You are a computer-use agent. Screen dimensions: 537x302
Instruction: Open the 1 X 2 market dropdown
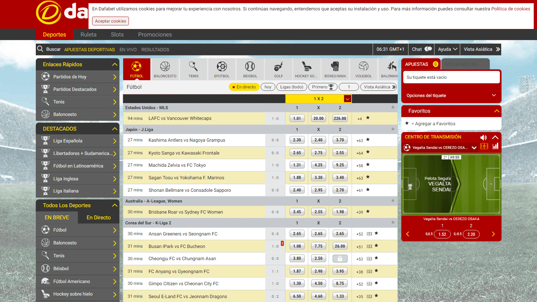click(x=347, y=99)
